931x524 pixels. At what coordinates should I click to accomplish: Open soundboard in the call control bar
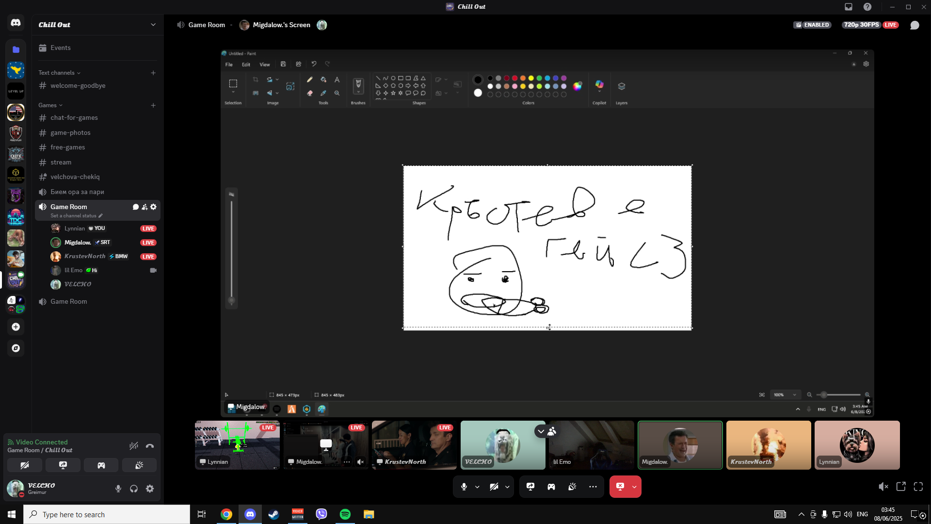[x=572, y=487]
